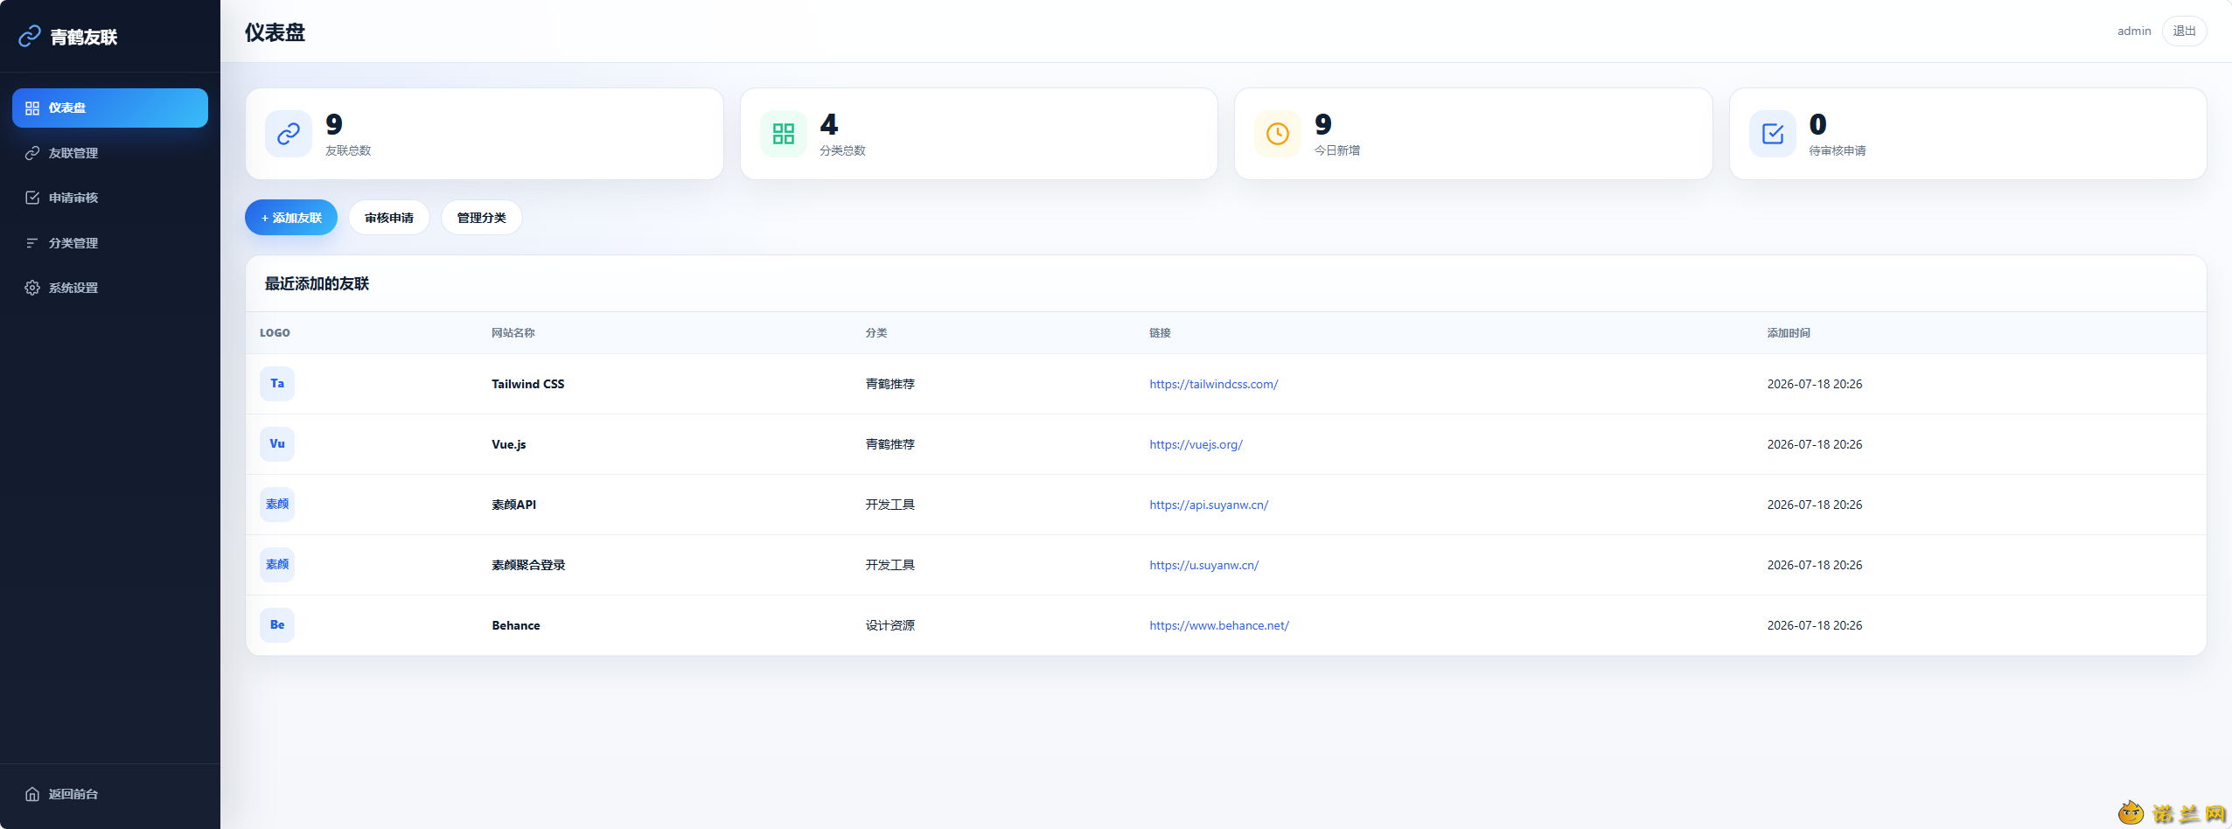
Task: Open the tailwindcss.com link
Action: click(x=1213, y=384)
